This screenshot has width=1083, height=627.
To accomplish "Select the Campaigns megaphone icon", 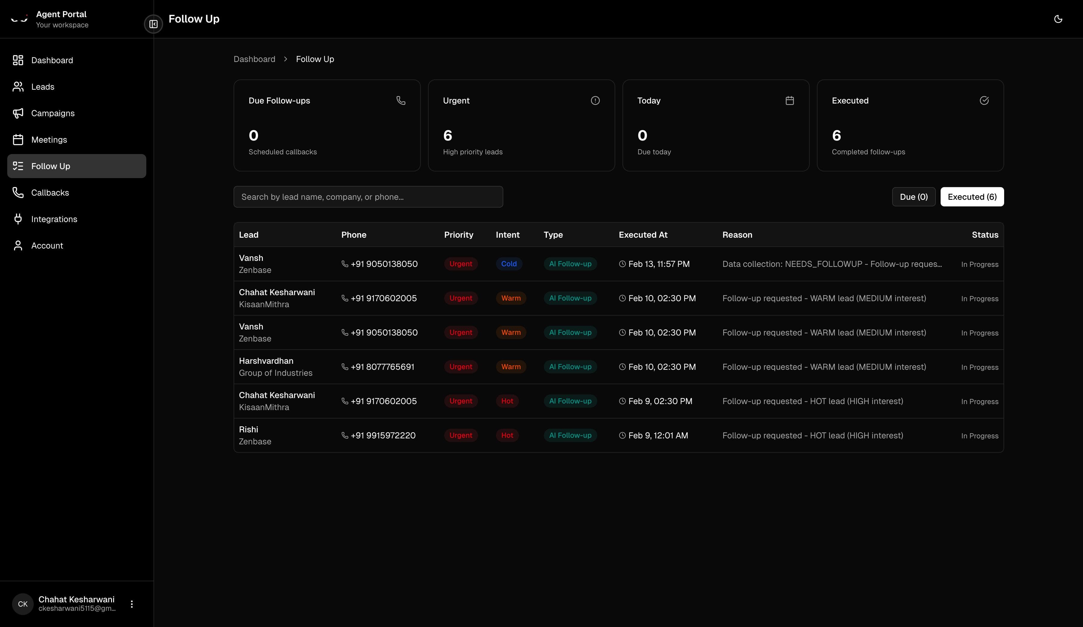I will pyautogui.click(x=18, y=113).
